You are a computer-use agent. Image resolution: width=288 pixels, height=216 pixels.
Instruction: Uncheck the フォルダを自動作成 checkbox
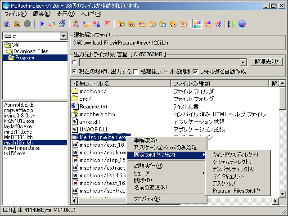pos(195,72)
